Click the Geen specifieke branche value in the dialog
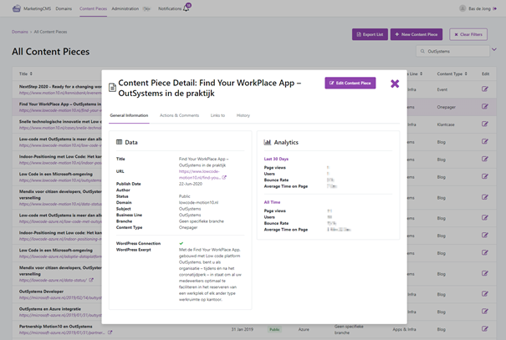 202,221
